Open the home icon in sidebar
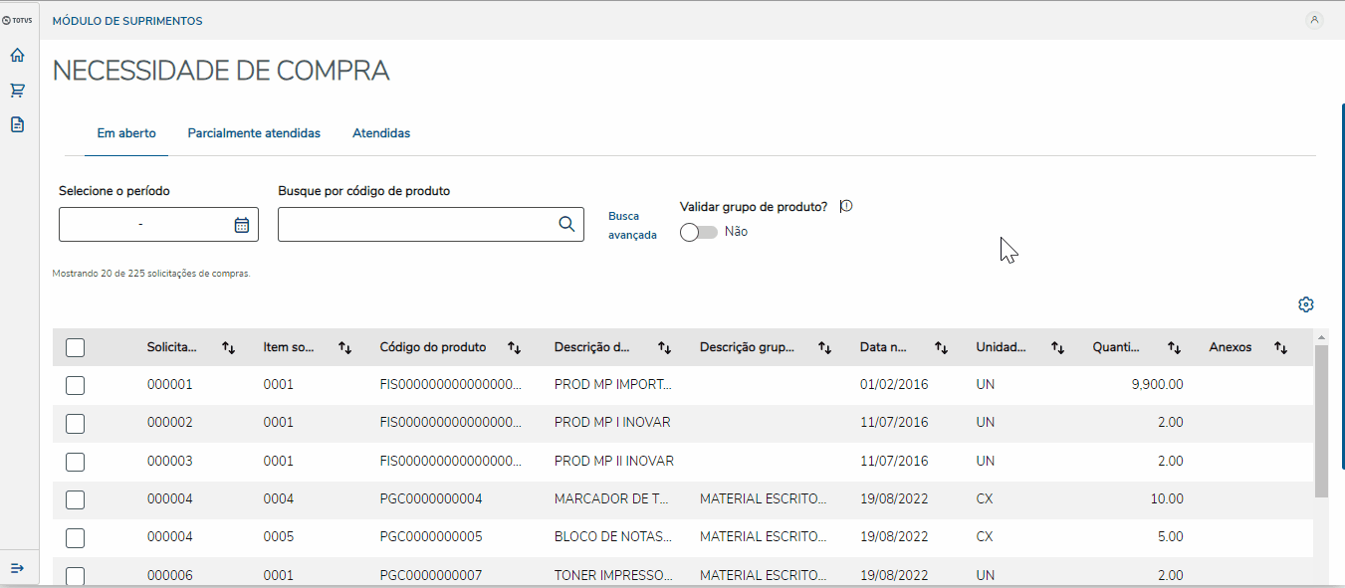The width and height of the screenshot is (1345, 588). pos(17,56)
